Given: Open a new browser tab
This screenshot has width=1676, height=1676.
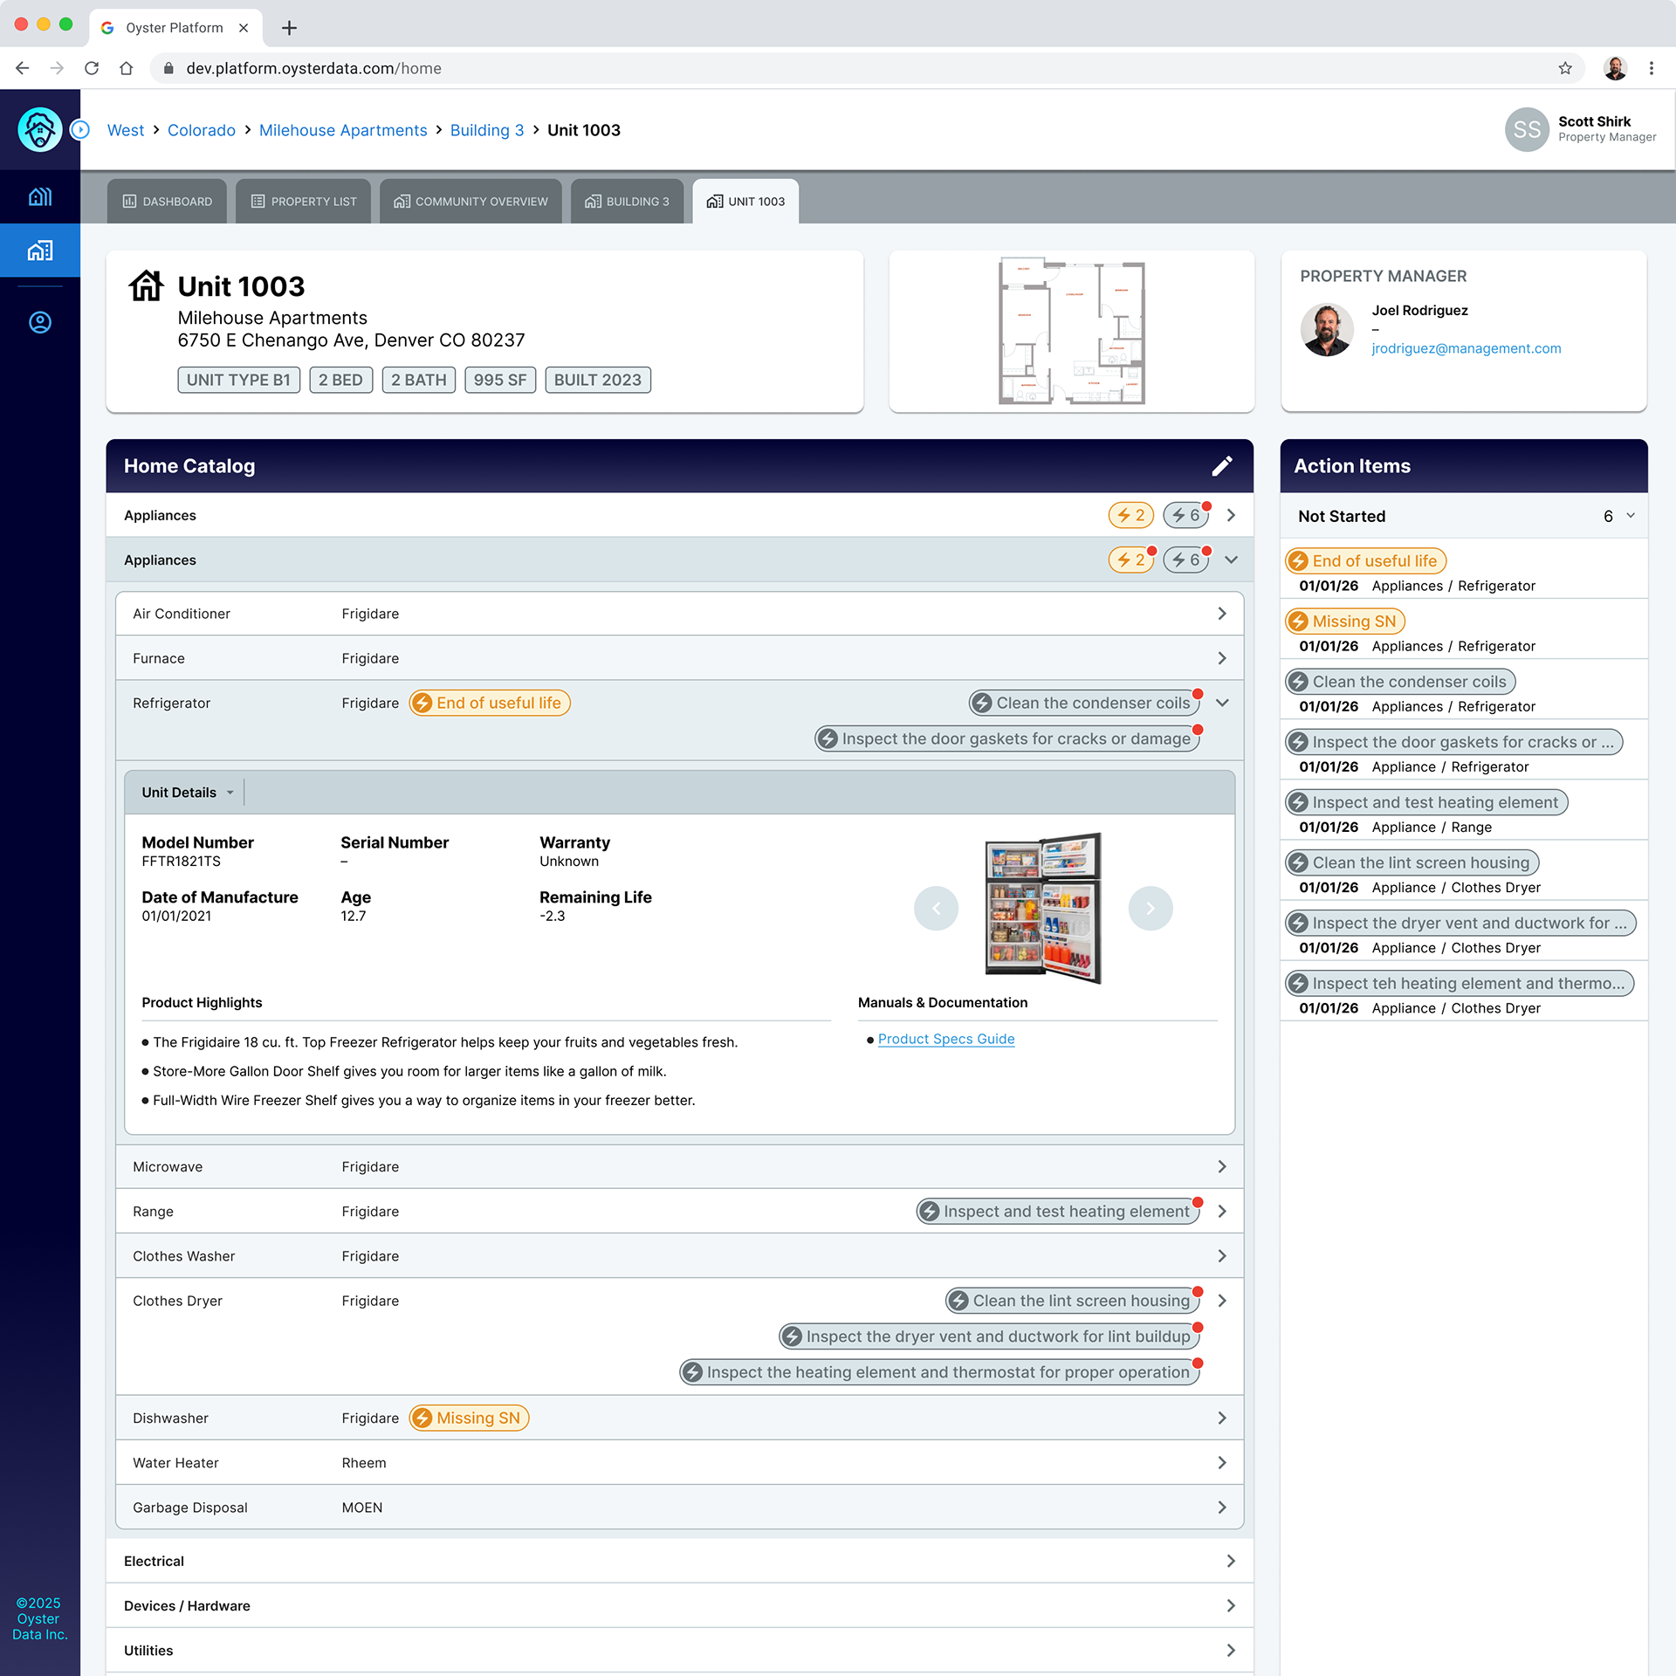Looking at the screenshot, I should [289, 28].
